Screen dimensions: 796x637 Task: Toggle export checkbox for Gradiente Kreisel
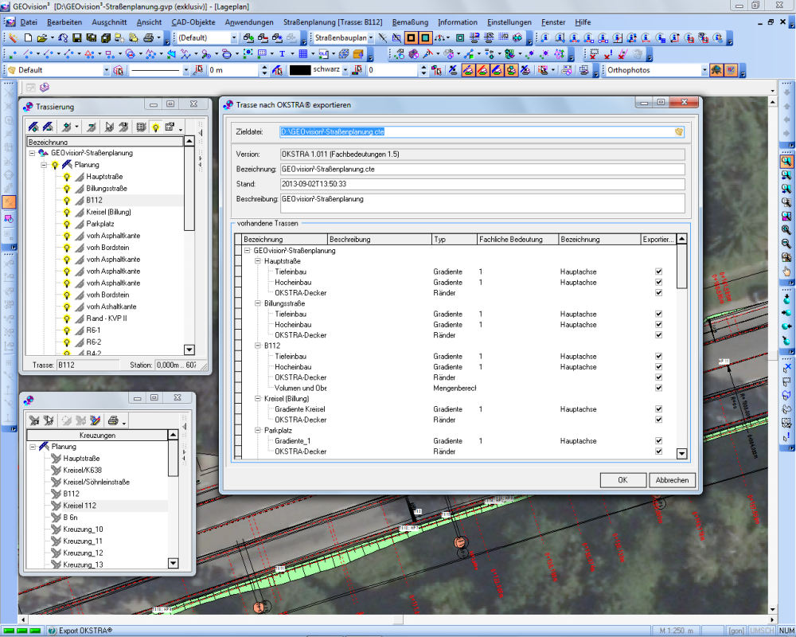tap(658, 409)
